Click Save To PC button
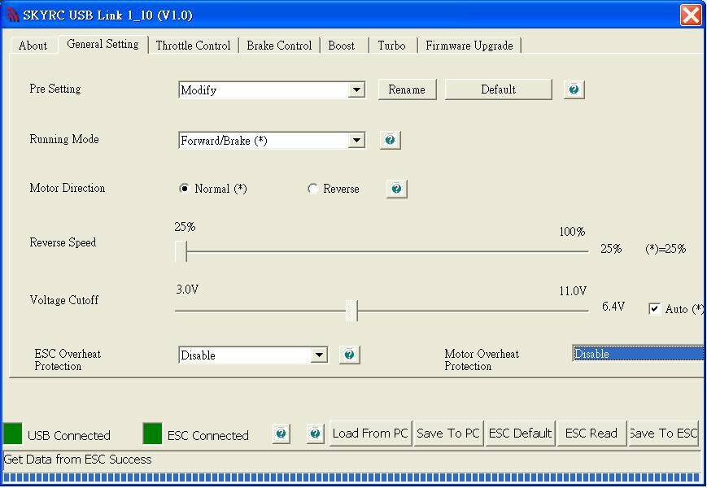707x488 pixels. point(448,433)
